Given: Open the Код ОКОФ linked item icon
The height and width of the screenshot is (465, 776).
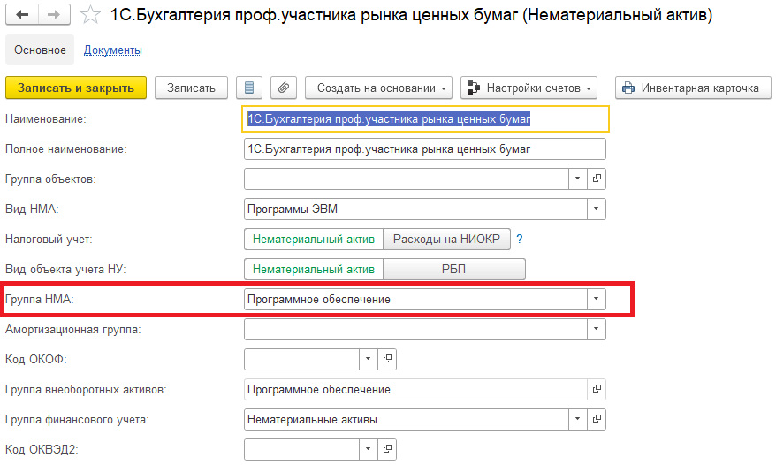Looking at the screenshot, I should (387, 359).
